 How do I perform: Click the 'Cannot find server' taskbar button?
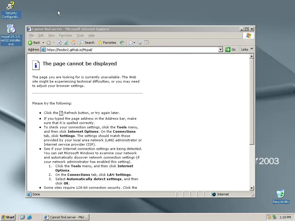(66, 217)
